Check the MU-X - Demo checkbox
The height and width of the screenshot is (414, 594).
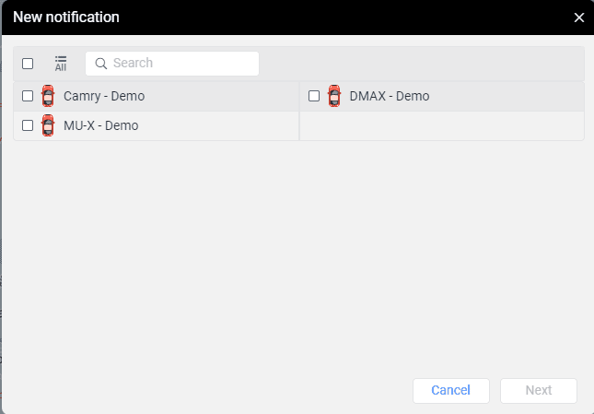pos(28,125)
